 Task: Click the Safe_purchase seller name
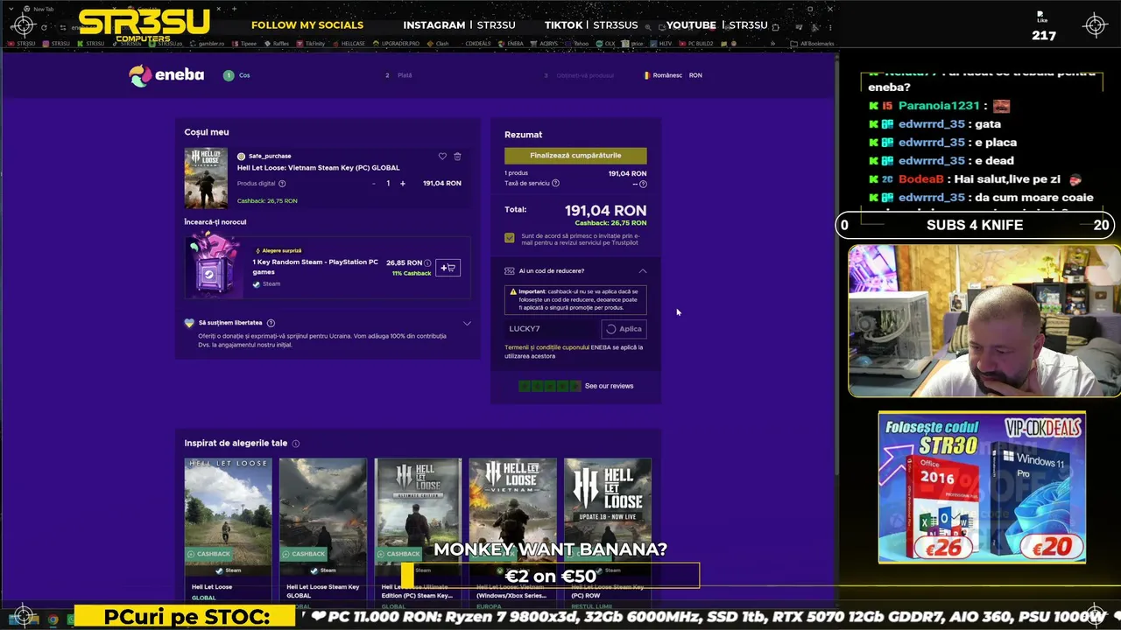pos(269,157)
